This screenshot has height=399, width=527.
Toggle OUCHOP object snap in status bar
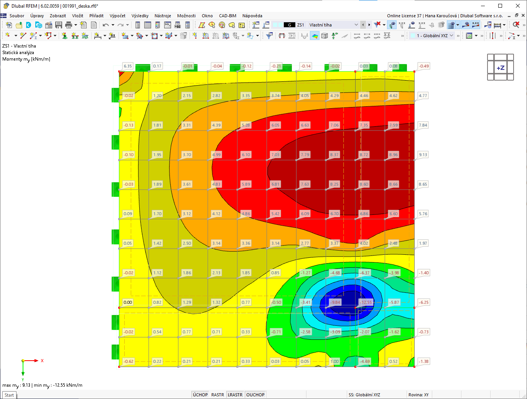[255, 395]
